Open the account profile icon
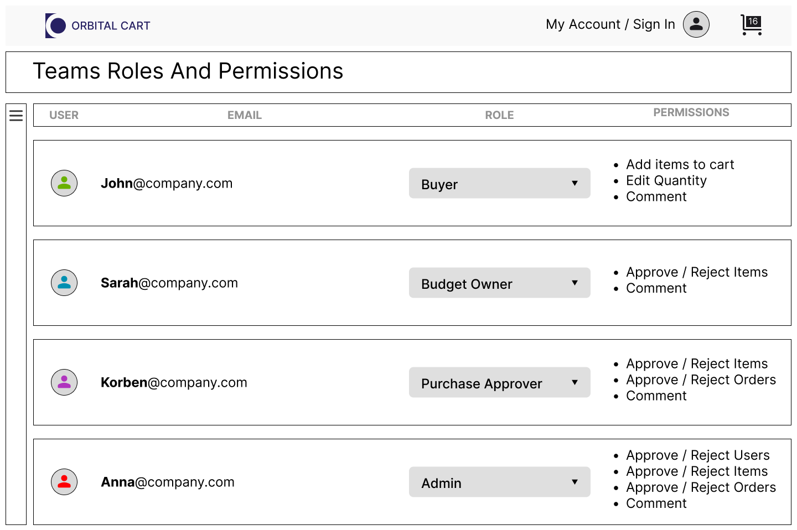This screenshot has height=530, width=797. point(696,24)
